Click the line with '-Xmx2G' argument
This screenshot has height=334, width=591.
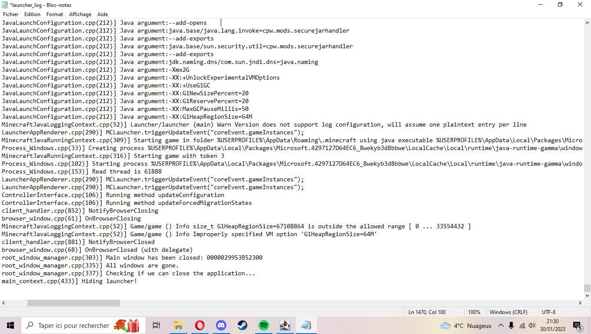(96, 70)
